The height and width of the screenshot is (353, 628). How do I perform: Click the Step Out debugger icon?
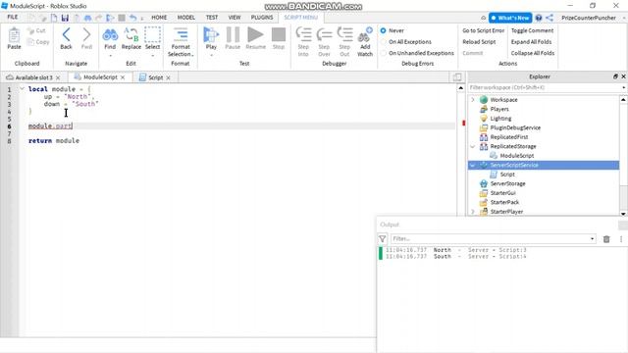344,35
